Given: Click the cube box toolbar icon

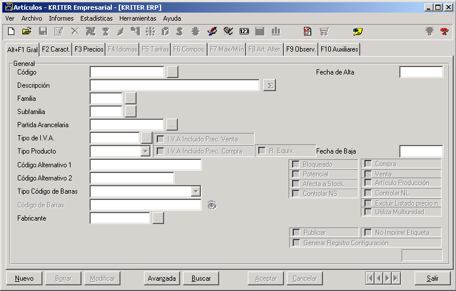Looking at the screenshot, I should [x=165, y=31].
